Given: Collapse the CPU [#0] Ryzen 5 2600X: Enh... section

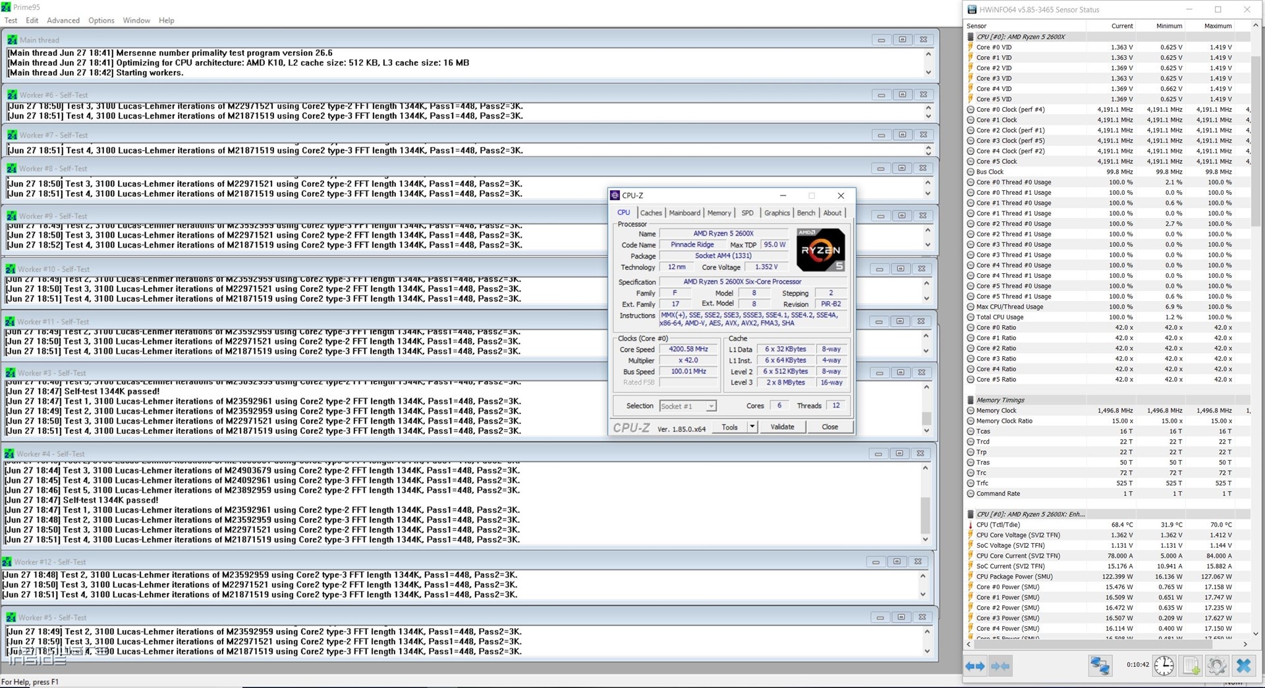Looking at the screenshot, I should pyautogui.click(x=970, y=514).
